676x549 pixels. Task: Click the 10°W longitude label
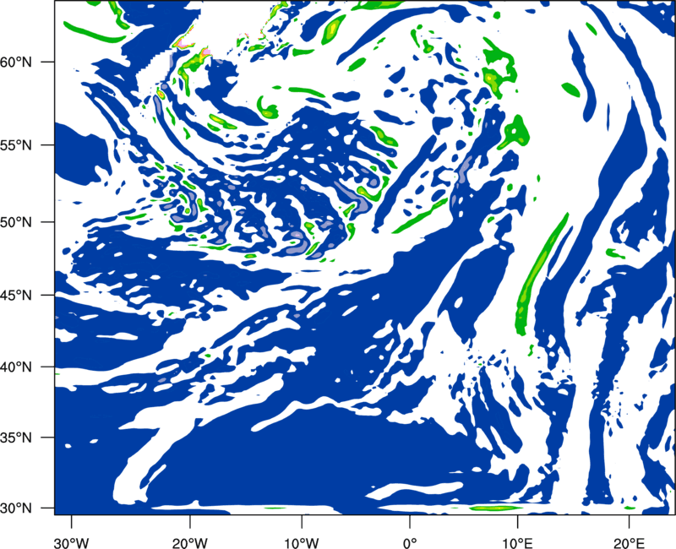[302, 543]
